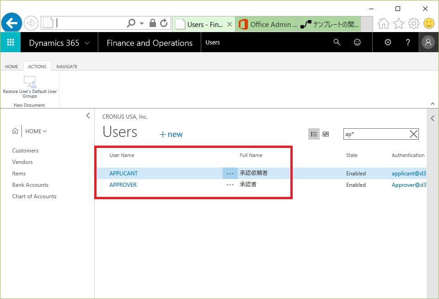Click the refresh page icon
Screen dimensions: 439x299
pyautogui.click(x=164, y=23)
